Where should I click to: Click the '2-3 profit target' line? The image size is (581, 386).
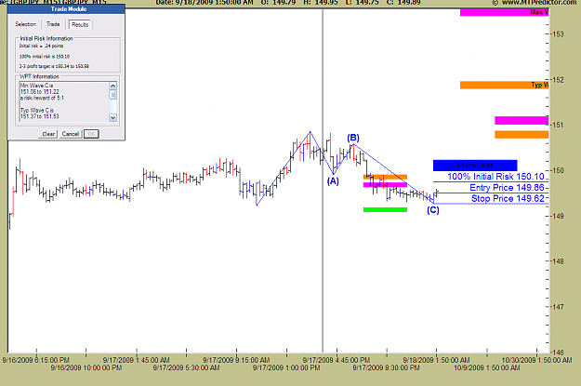54,66
